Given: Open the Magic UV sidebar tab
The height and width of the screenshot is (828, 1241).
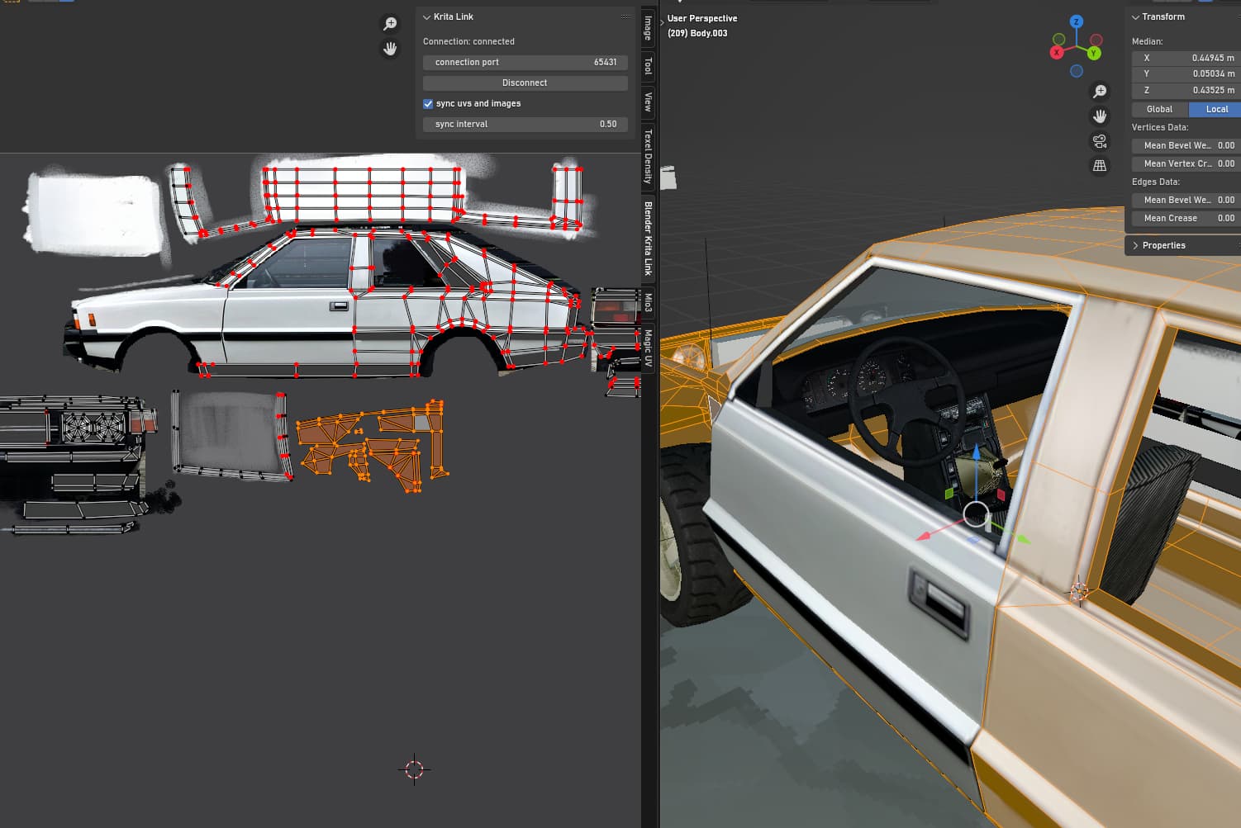Looking at the screenshot, I should (x=649, y=348).
